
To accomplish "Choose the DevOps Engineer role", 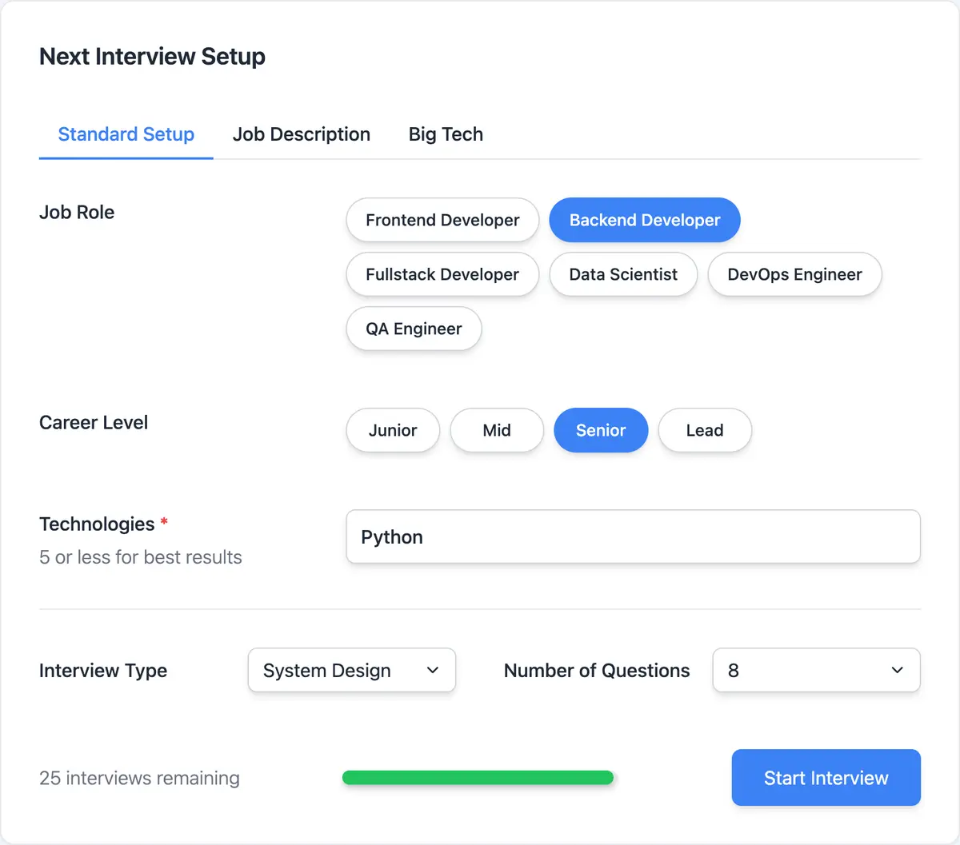I will coord(794,274).
